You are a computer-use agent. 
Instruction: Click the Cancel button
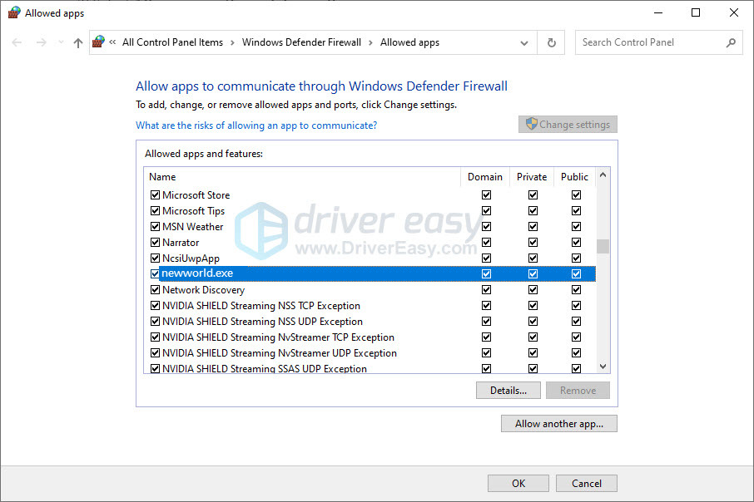(x=587, y=483)
